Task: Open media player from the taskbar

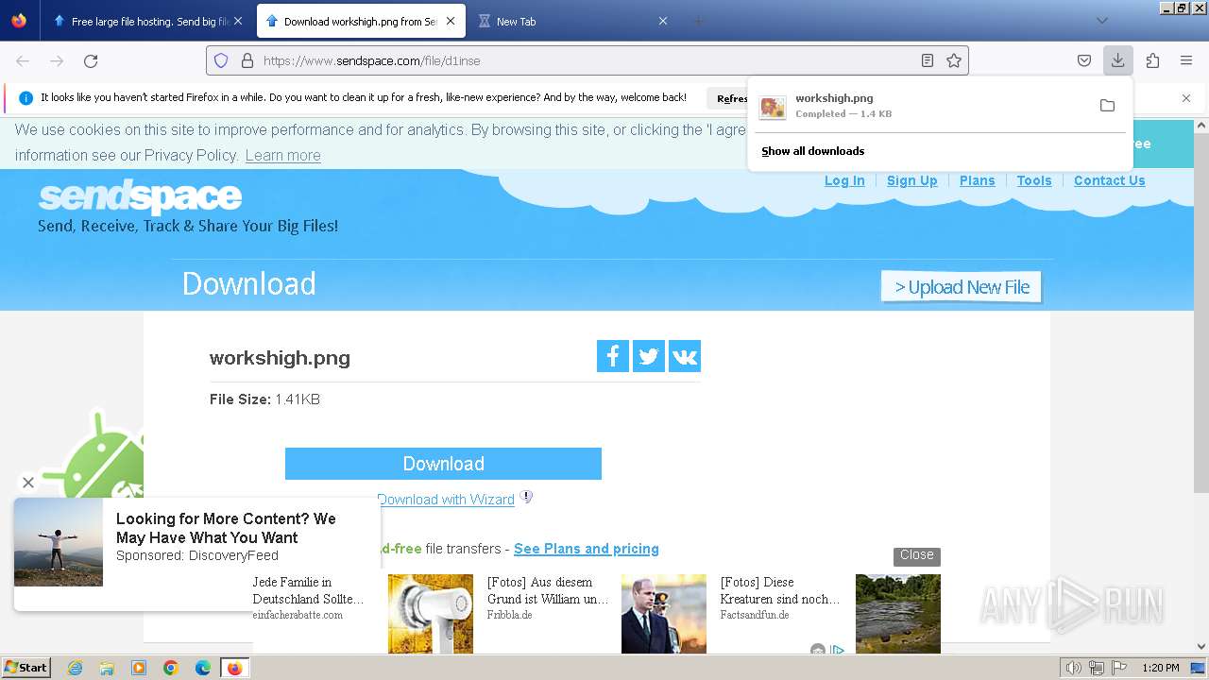Action: click(139, 668)
